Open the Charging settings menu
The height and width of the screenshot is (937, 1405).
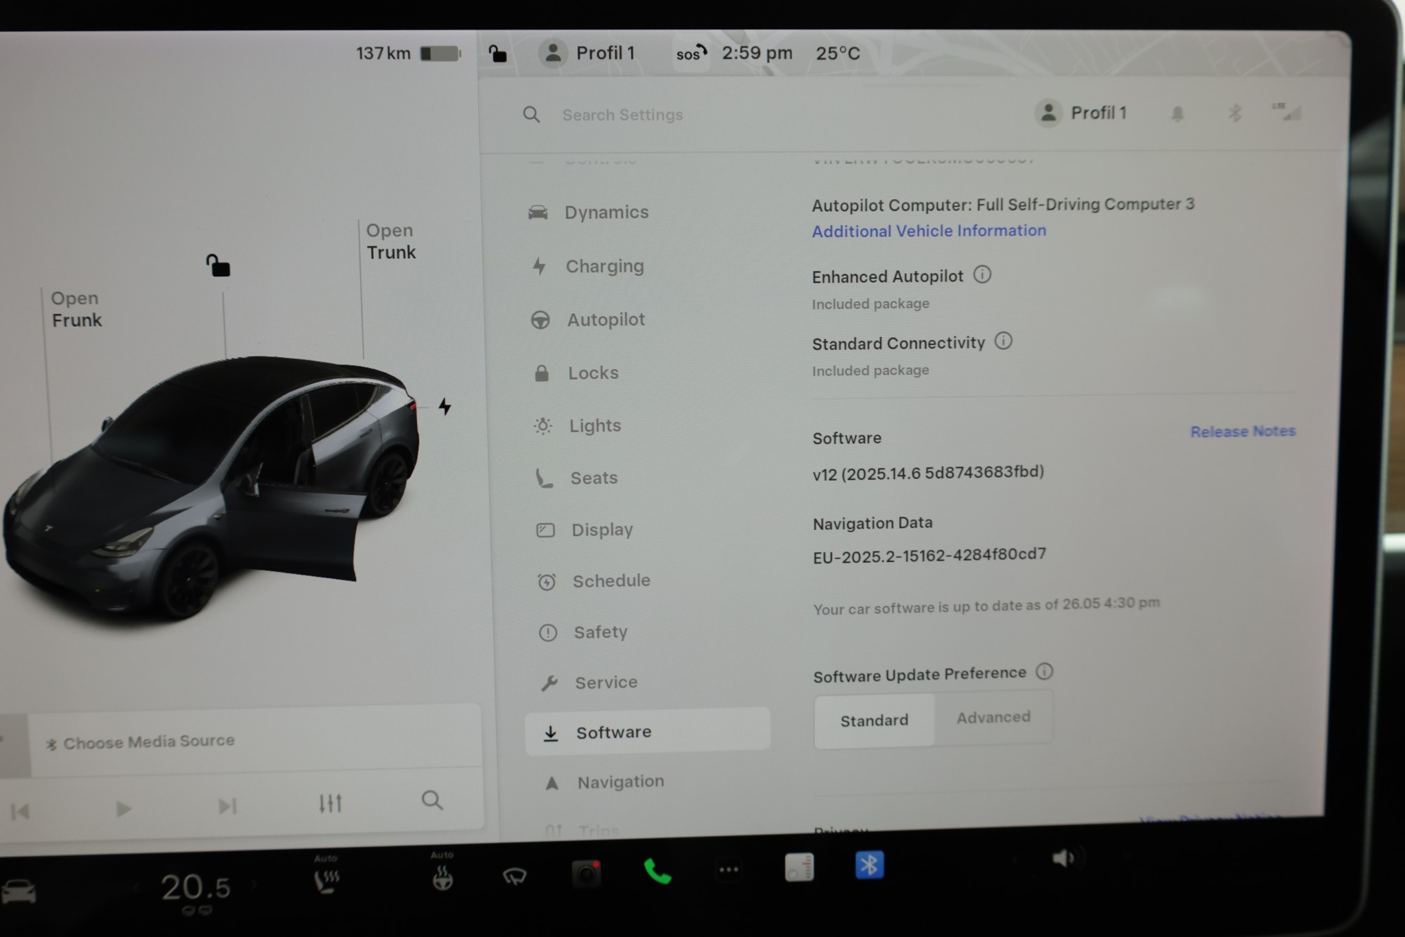pyautogui.click(x=587, y=266)
